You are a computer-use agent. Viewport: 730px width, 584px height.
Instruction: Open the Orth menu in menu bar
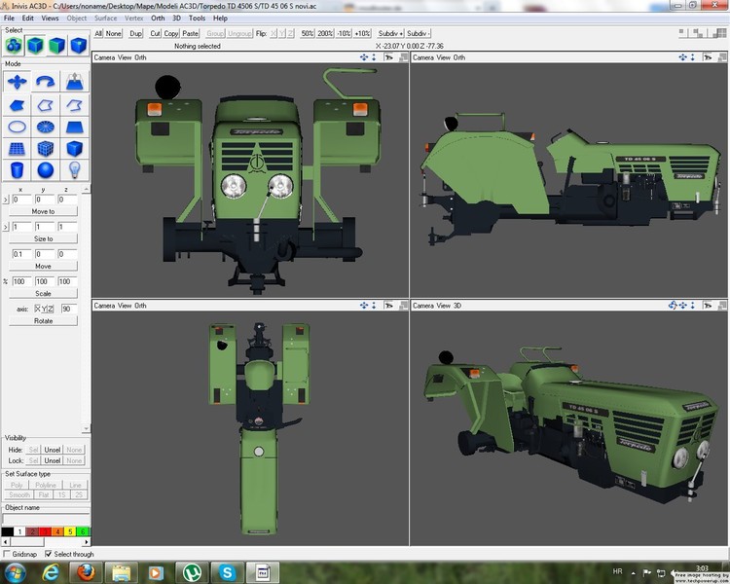pyautogui.click(x=158, y=18)
